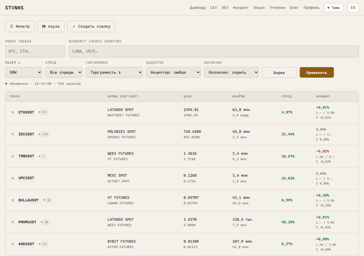Open the Фильтр panel

(x=20, y=26)
